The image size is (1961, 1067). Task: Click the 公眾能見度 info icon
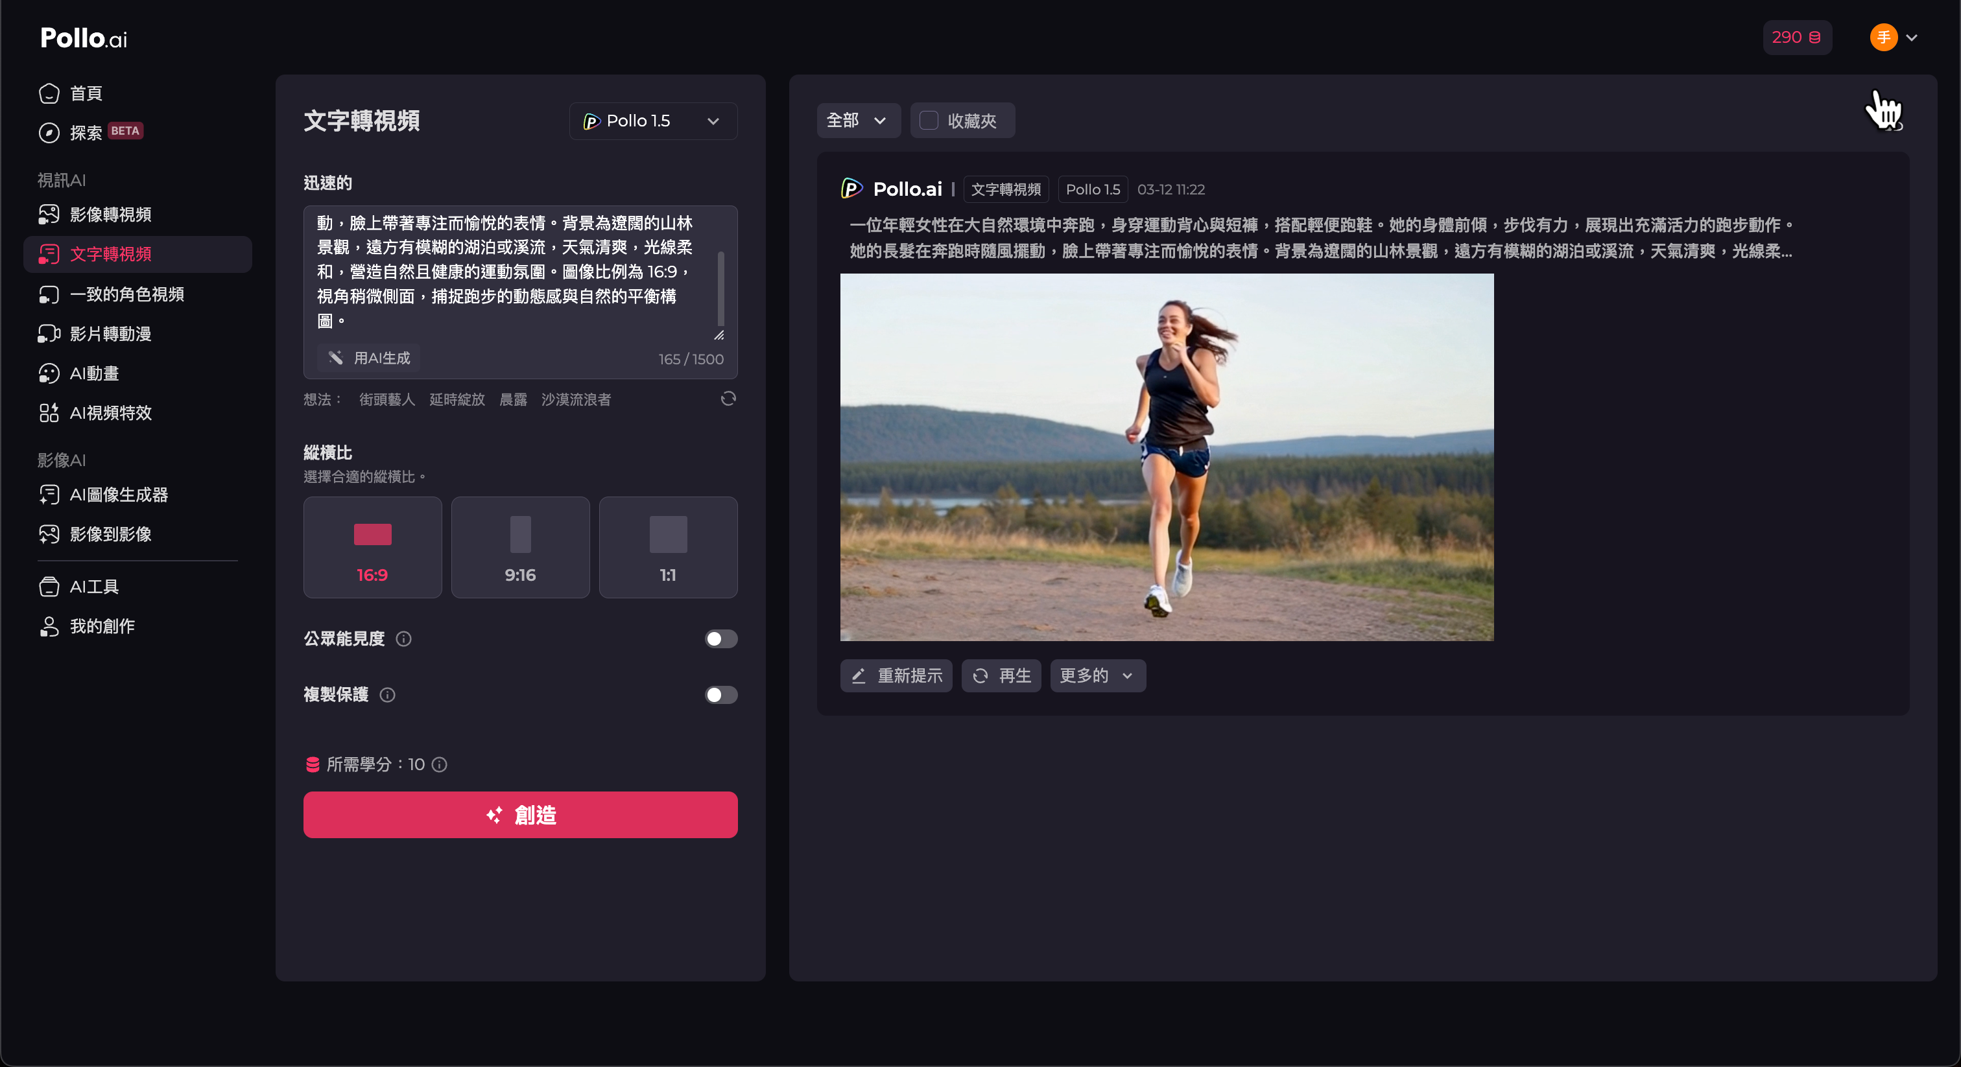click(403, 639)
